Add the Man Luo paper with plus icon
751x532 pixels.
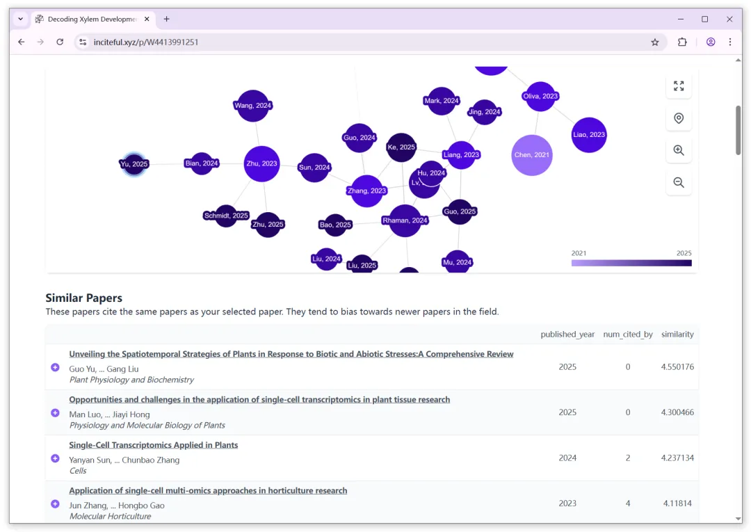pyautogui.click(x=55, y=413)
